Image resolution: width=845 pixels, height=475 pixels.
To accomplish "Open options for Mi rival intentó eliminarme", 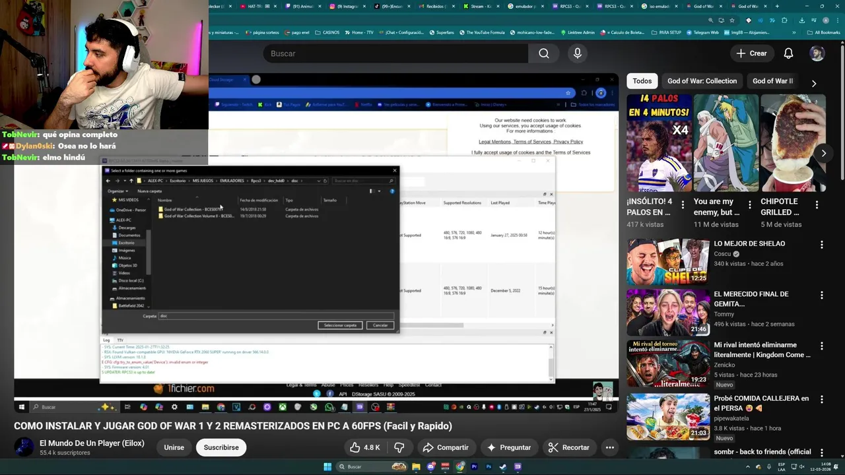I will coord(822,346).
